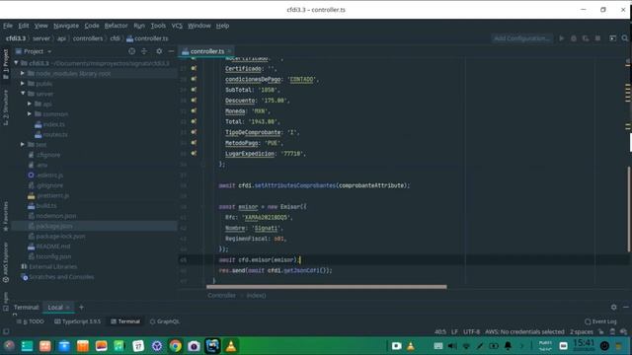Open terminal panel settings gear
The image size is (632, 355).
613,307
